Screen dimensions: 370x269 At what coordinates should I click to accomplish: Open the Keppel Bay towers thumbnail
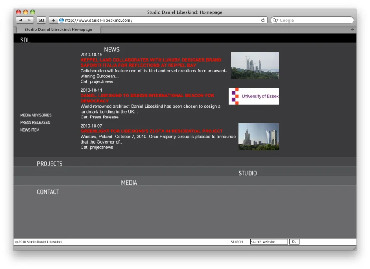[255, 65]
